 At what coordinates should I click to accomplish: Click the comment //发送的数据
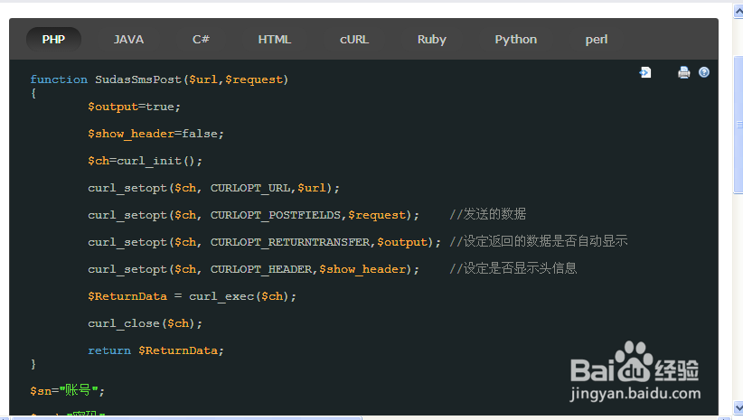[x=487, y=214]
